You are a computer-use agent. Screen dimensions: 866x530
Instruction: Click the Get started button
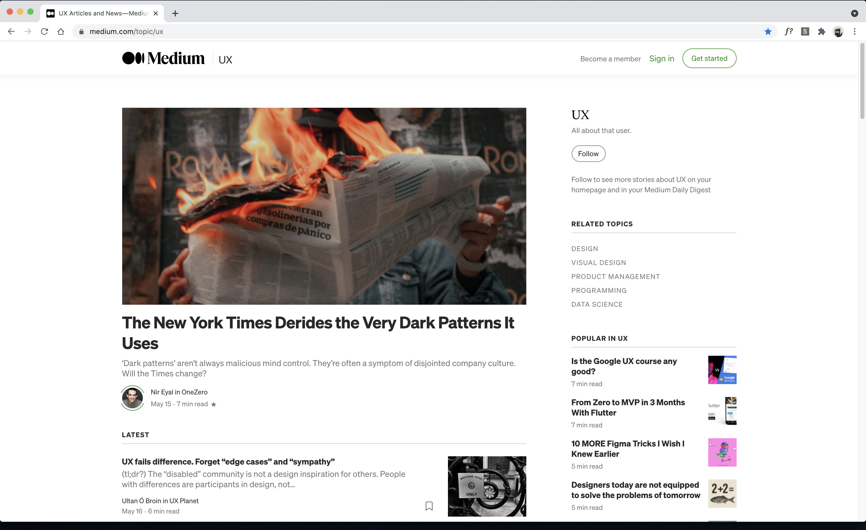coord(709,58)
